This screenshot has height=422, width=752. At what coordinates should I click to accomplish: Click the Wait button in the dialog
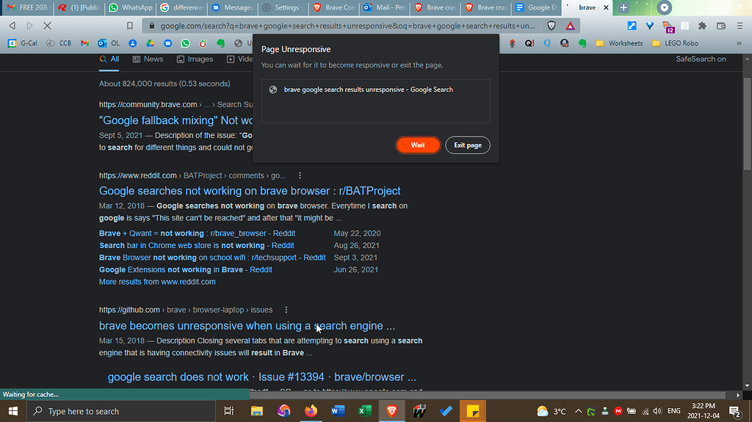tap(418, 145)
